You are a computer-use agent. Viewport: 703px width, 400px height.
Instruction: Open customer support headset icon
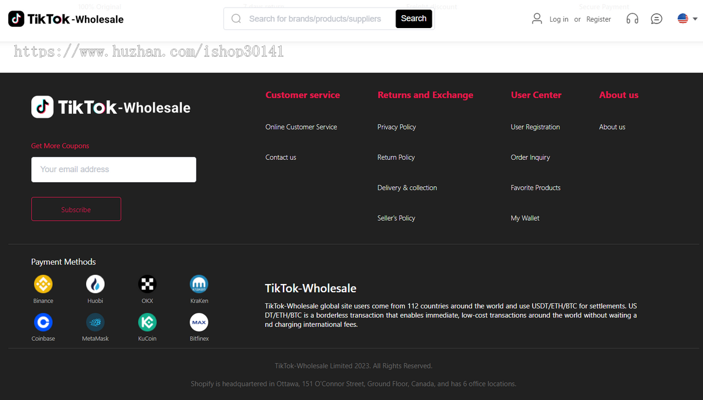(x=632, y=19)
